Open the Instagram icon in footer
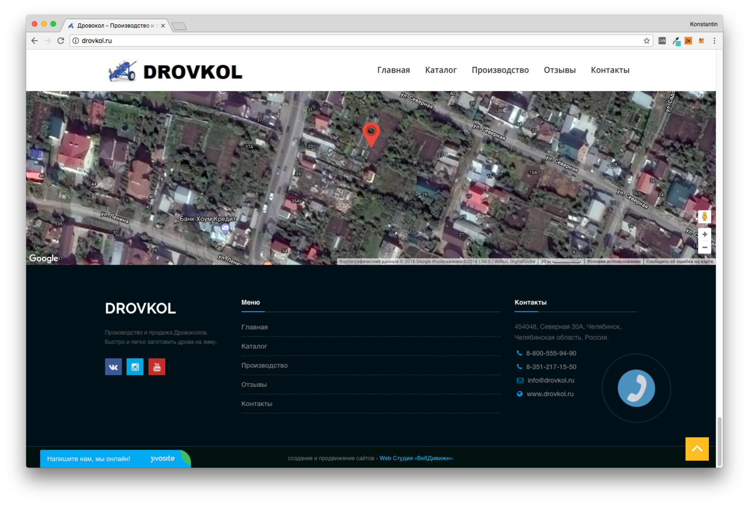749x505 pixels. [x=135, y=367]
